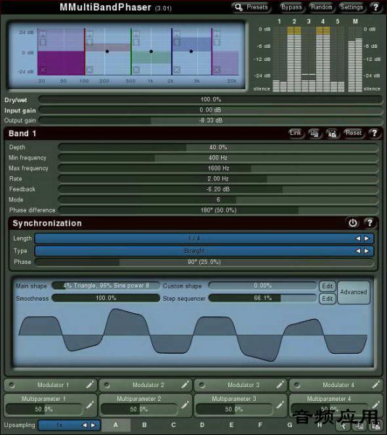Edit Modulator 3 with its pencil icon
The height and width of the screenshot is (435, 387).
(x=280, y=385)
